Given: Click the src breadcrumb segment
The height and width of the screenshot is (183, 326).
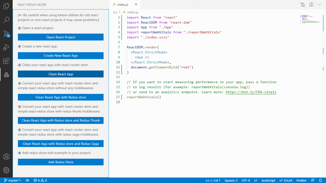Looking at the screenshot, I should point(115,12).
